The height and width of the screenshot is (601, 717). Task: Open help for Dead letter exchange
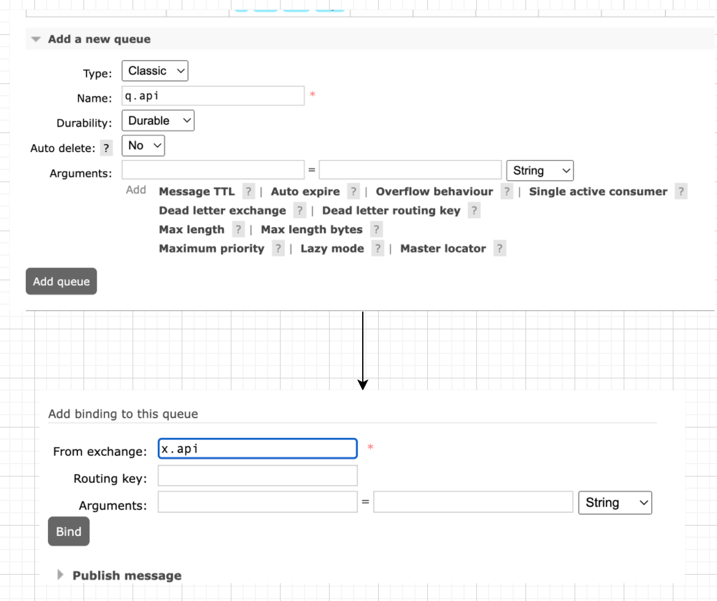pyautogui.click(x=300, y=210)
